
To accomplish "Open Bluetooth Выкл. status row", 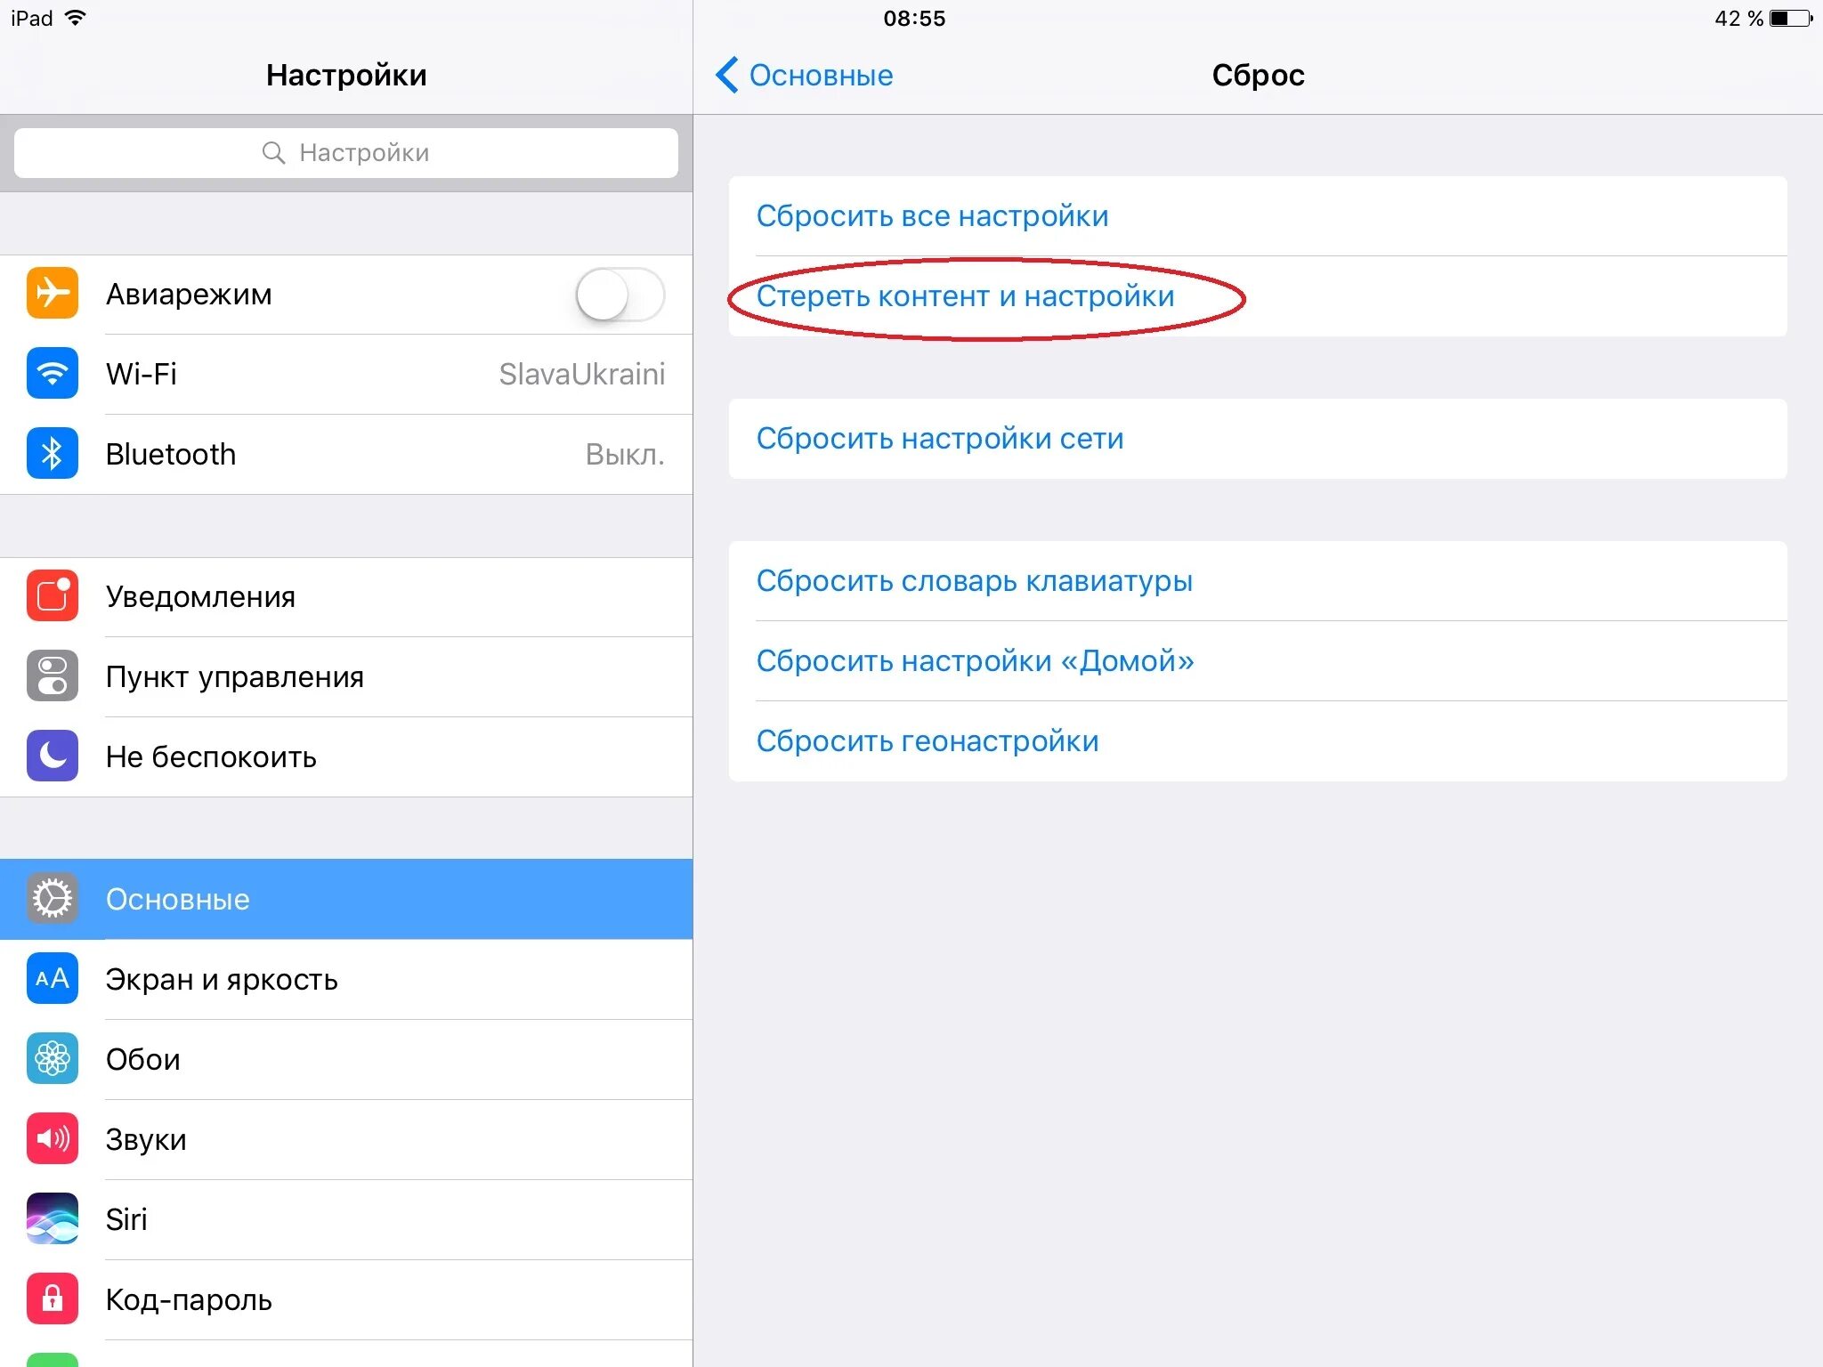I will (x=346, y=454).
